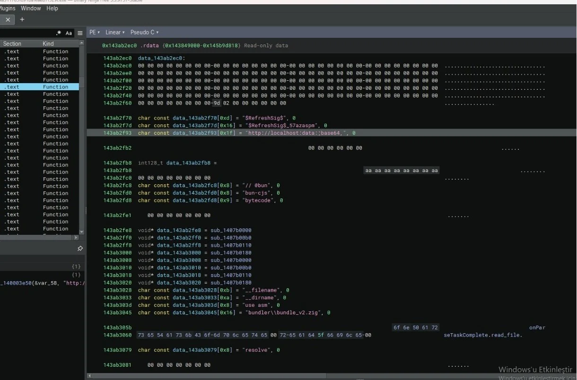Open the Linear view mode dropdown
Screen dimensions: 577x380
(x=115, y=32)
